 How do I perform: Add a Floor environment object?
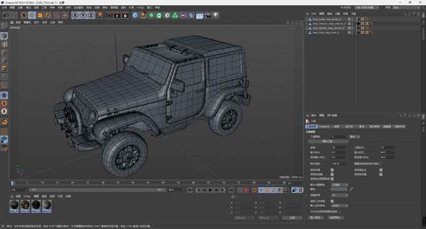point(199,15)
